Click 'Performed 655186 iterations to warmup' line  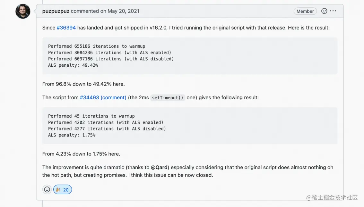point(97,46)
